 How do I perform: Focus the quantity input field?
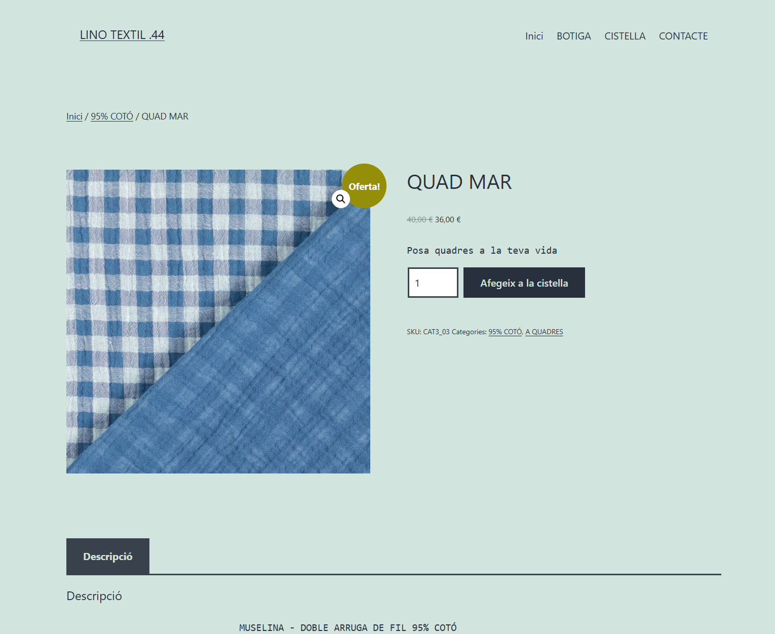pyautogui.click(x=433, y=283)
